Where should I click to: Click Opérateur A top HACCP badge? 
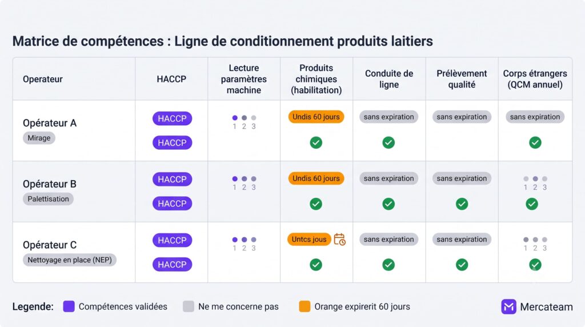pyautogui.click(x=172, y=119)
